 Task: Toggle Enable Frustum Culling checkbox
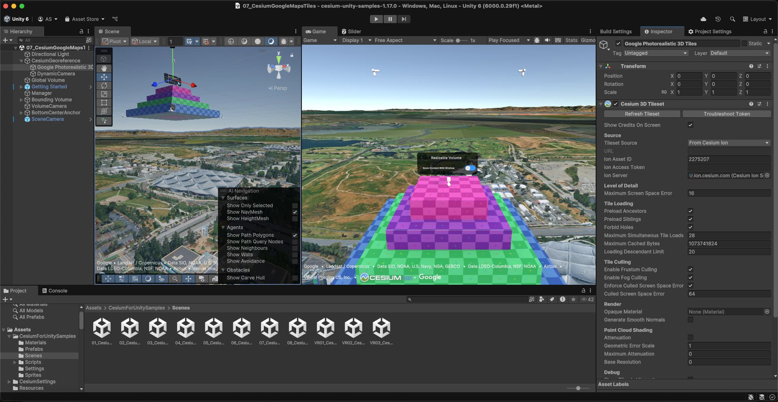click(690, 269)
